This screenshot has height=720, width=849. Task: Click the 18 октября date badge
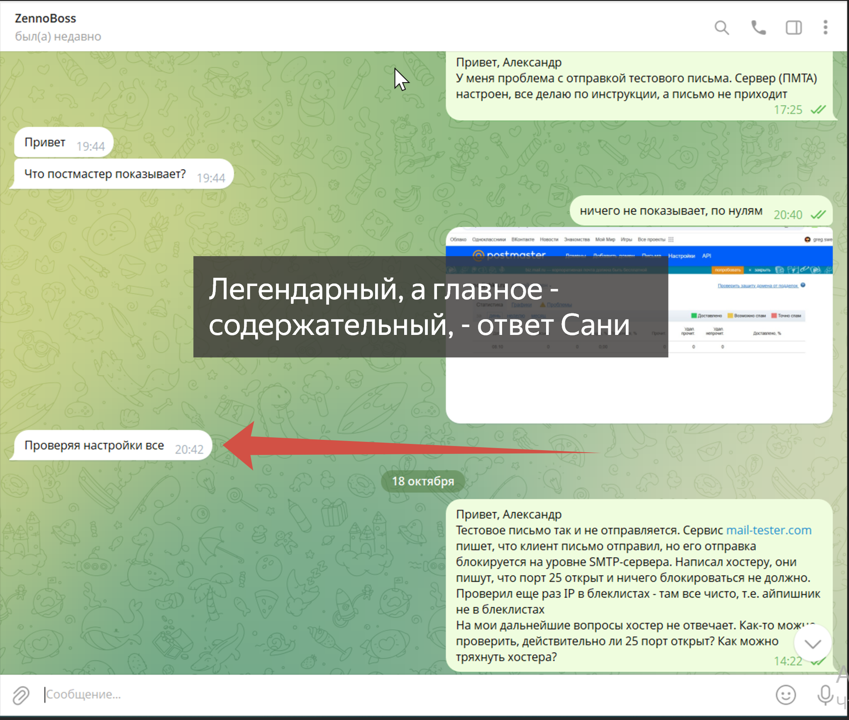pyautogui.click(x=423, y=481)
